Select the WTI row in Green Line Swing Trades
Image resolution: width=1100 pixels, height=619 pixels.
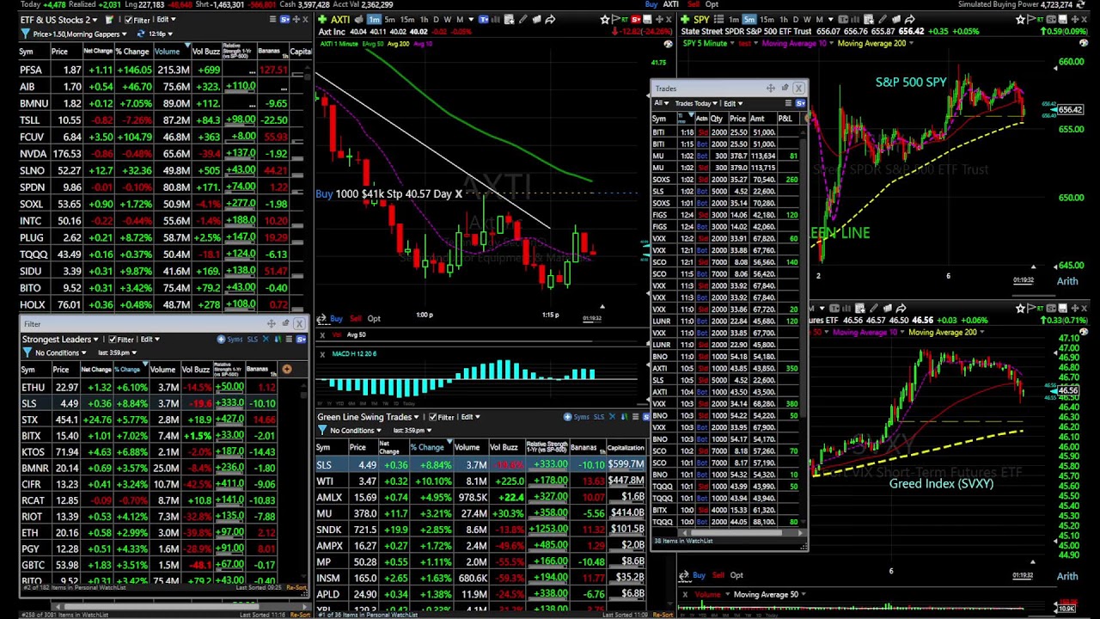pyautogui.click(x=481, y=481)
